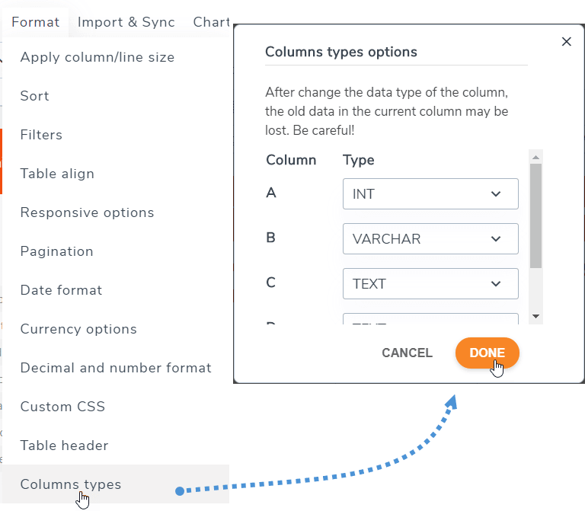Viewport: 585px width, 511px height.
Task: Open Responsive options entry
Action: [x=87, y=212]
